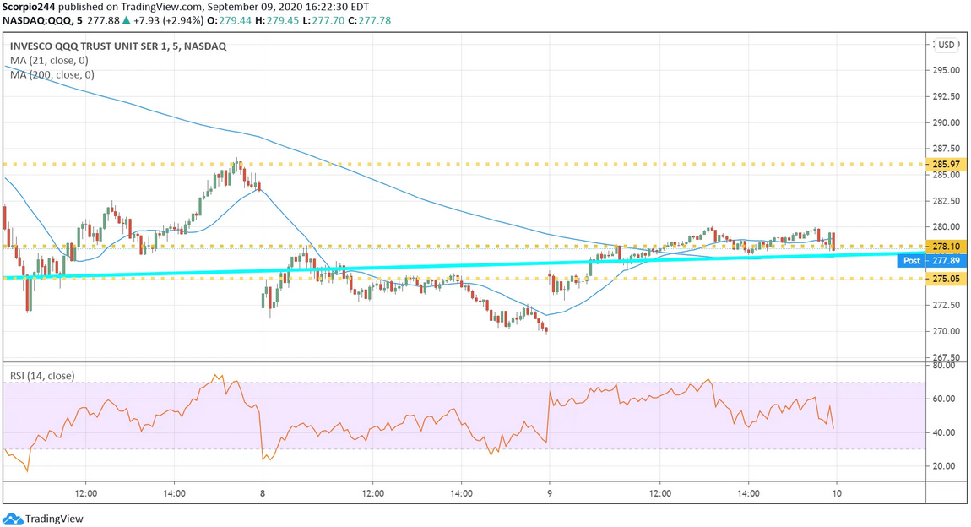Click the Scorpio244 published header line
Screen dimensions: 971x527
[x=186, y=8]
